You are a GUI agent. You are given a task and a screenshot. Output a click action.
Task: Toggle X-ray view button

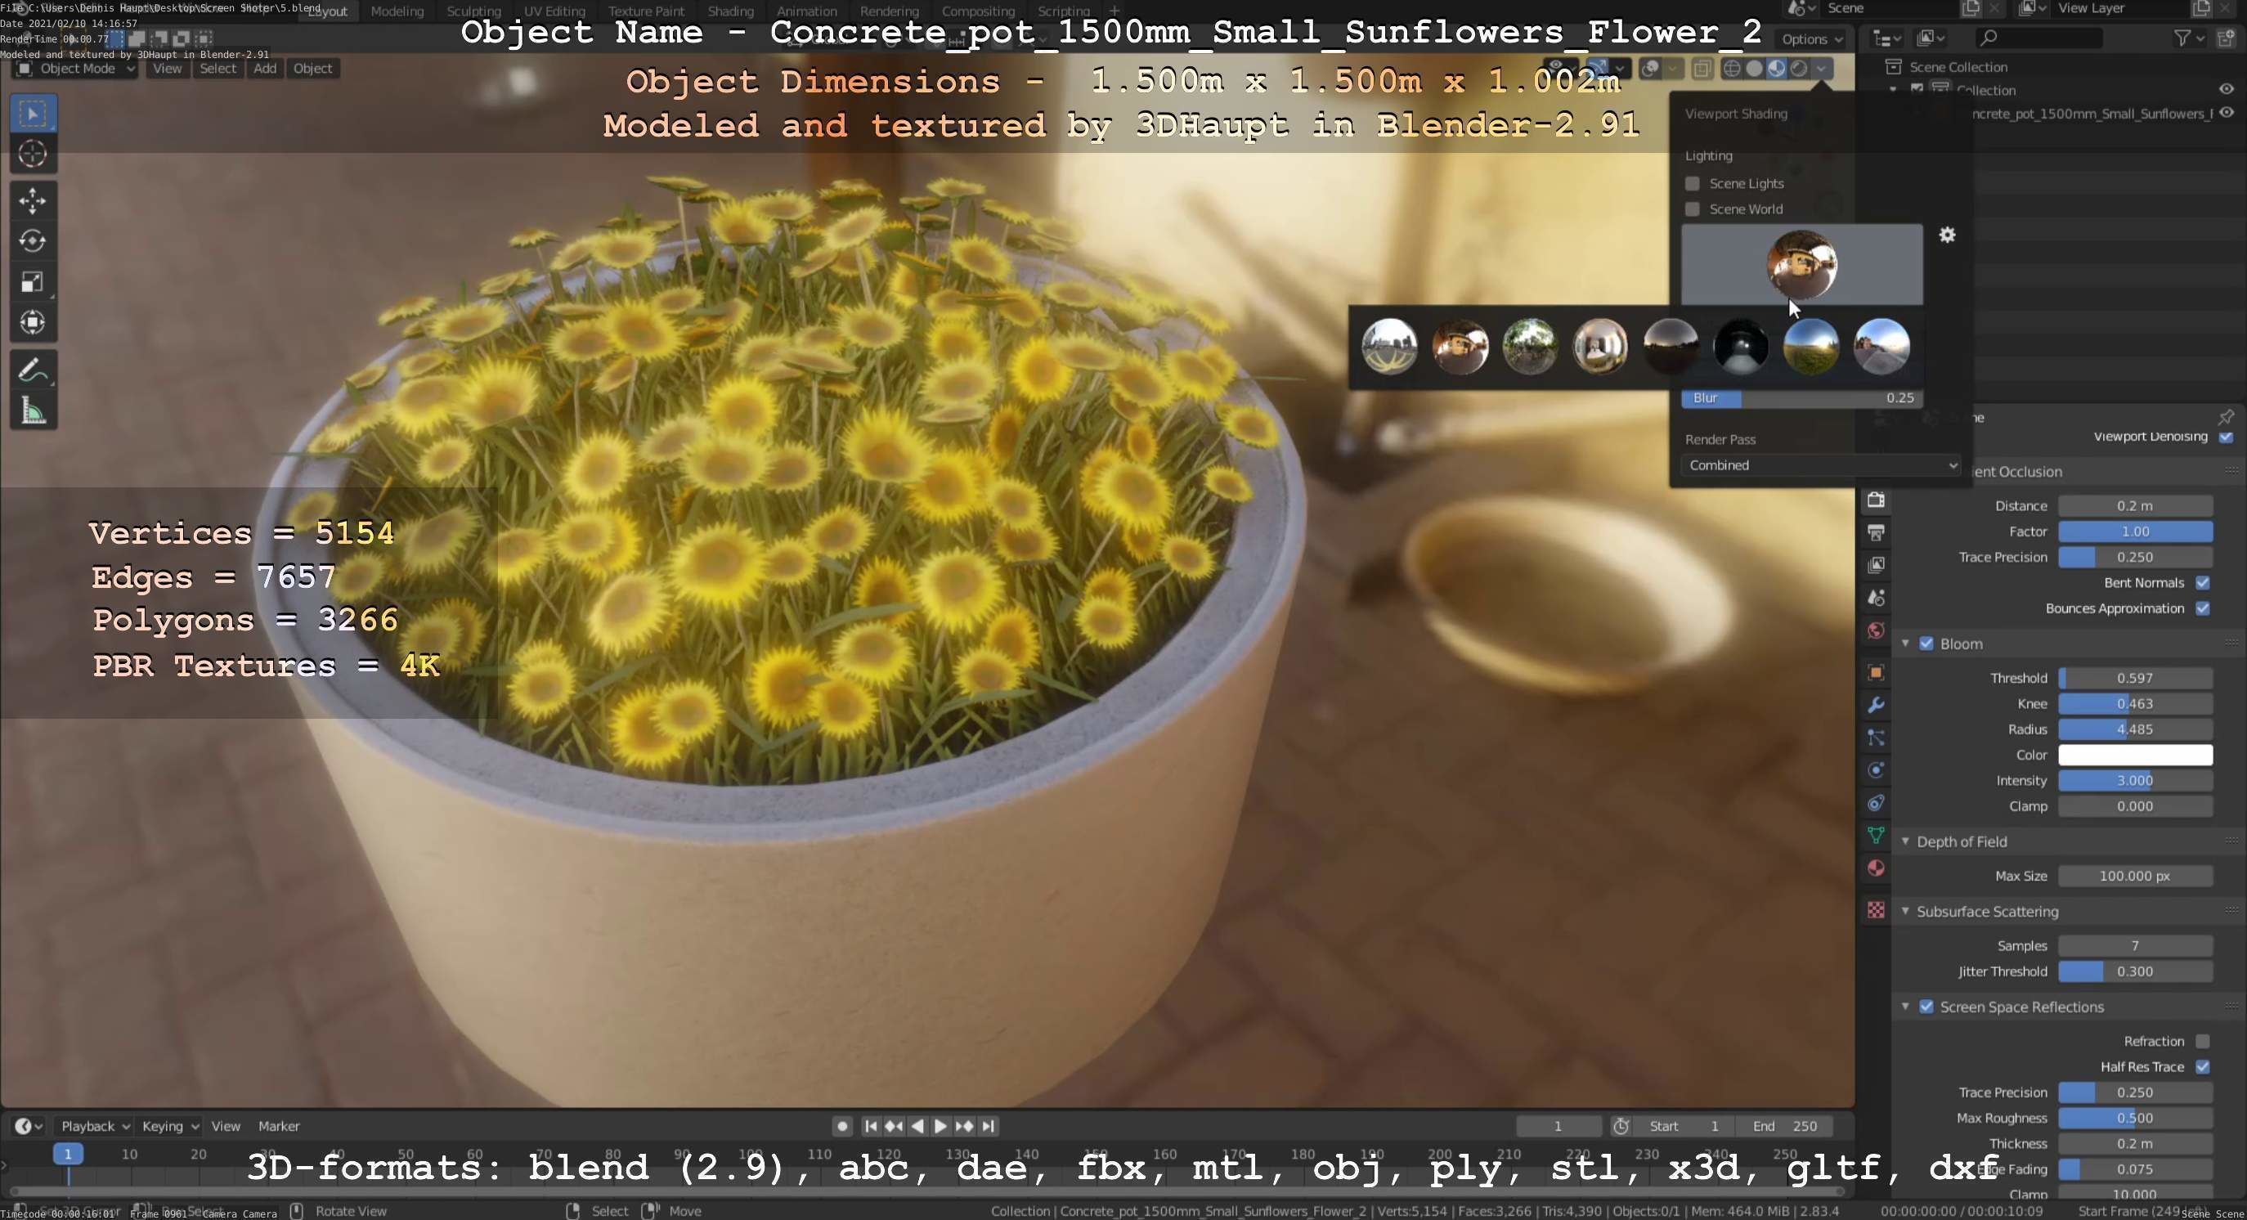tap(1702, 69)
